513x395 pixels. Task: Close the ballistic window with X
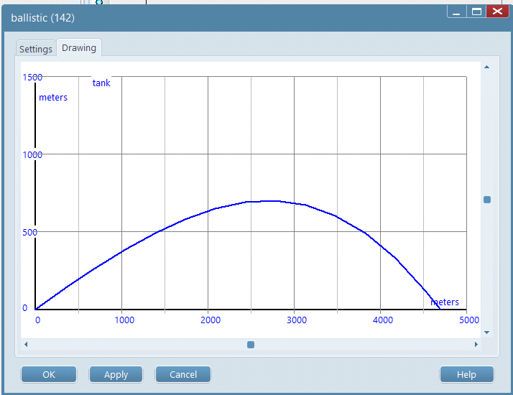pos(496,11)
